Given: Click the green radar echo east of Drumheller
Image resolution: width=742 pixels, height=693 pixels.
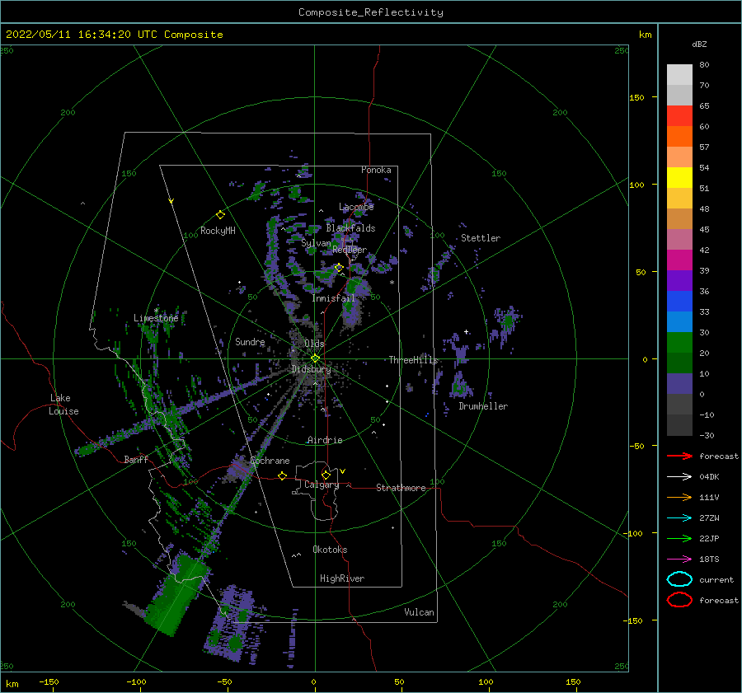Looking at the screenshot, I should click(508, 321).
